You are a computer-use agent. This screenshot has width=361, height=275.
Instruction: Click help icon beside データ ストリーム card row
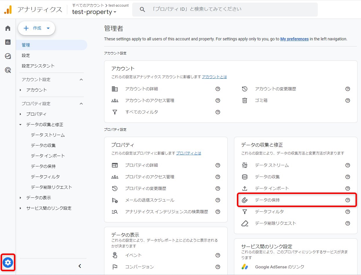[348, 165]
